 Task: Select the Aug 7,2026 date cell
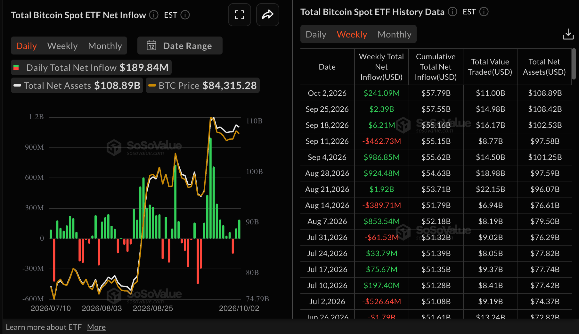[x=327, y=221]
